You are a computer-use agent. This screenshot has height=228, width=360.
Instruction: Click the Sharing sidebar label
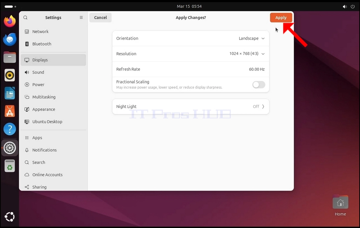[x=40, y=187]
